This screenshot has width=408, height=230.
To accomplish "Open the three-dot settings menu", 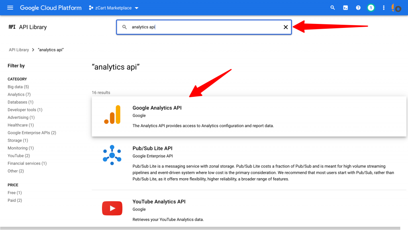I will point(384,8).
